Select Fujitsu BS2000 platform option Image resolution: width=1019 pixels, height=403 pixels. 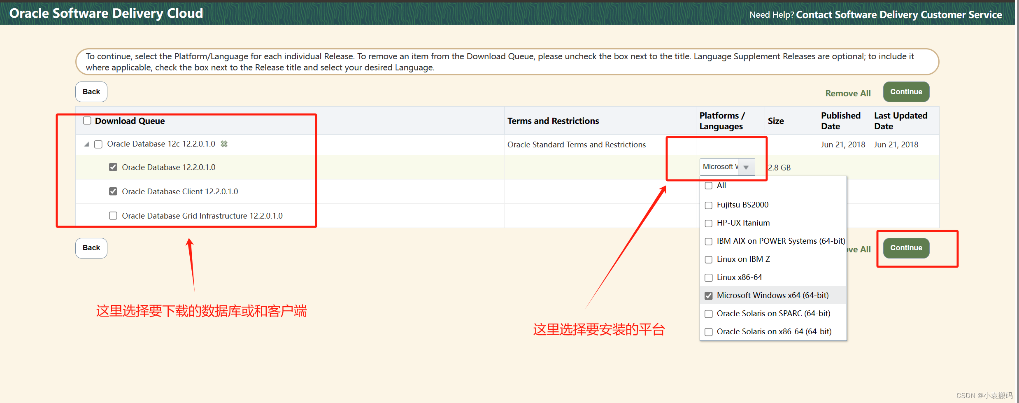(x=709, y=205)
